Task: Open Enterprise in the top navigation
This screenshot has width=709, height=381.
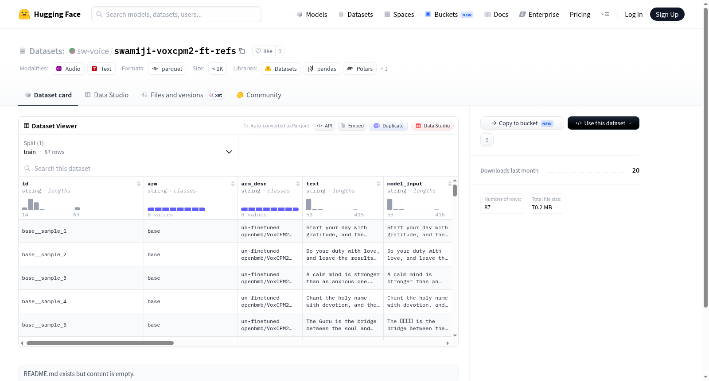Action: coord(539,14)
